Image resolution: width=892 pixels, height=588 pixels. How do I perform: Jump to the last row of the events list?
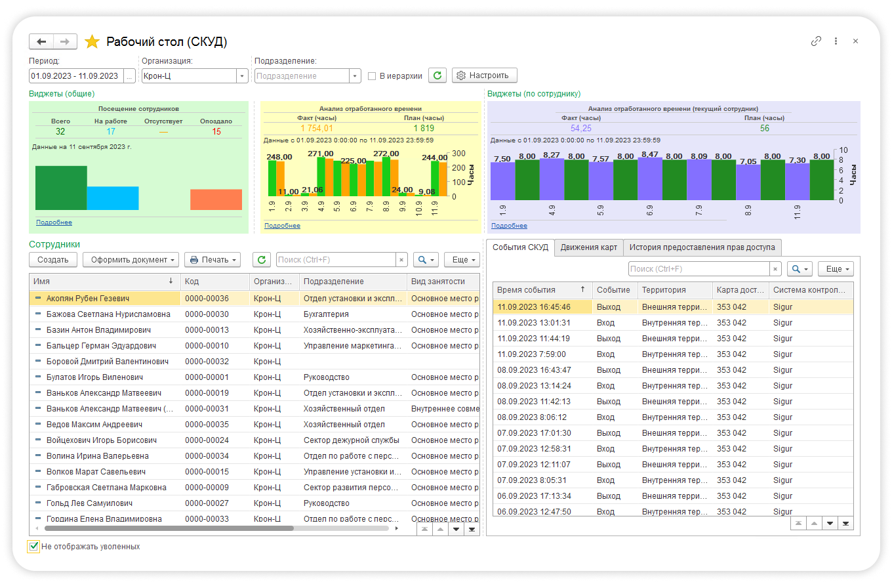pos(845,523)
